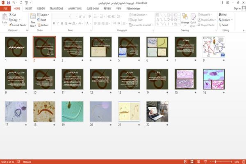Open the Section dropdown menu

(x=43, y=25)
